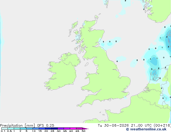Click the over-50 mm arrow tip of legend
This screenshot has width=171, height=132.
(85, 128)
